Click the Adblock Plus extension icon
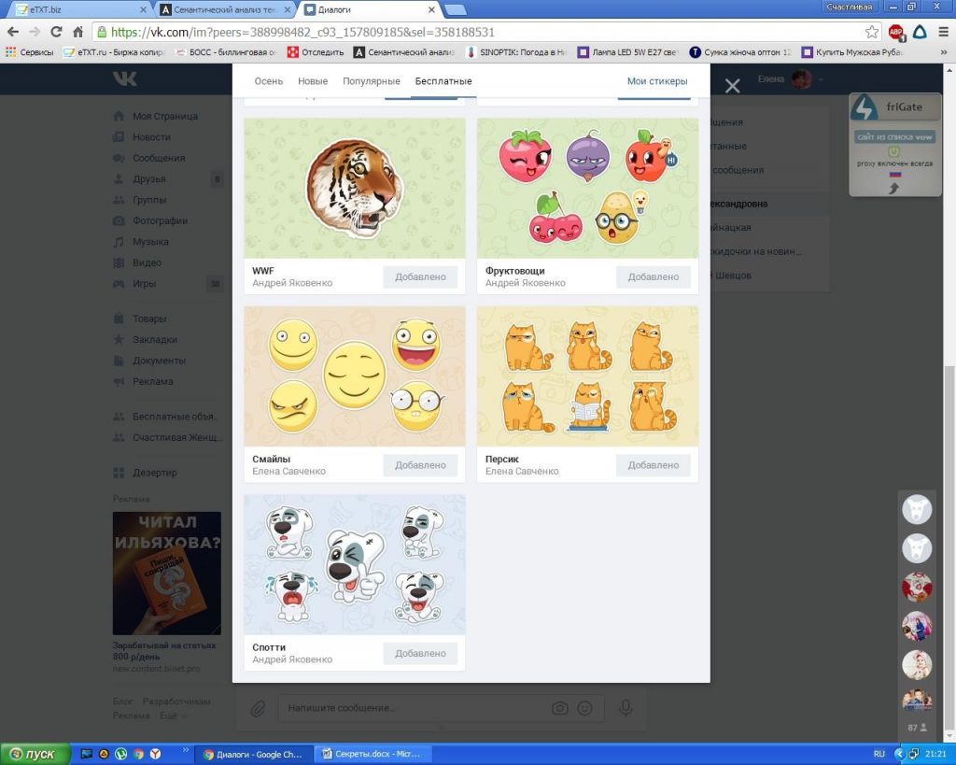 click(896, 32)
